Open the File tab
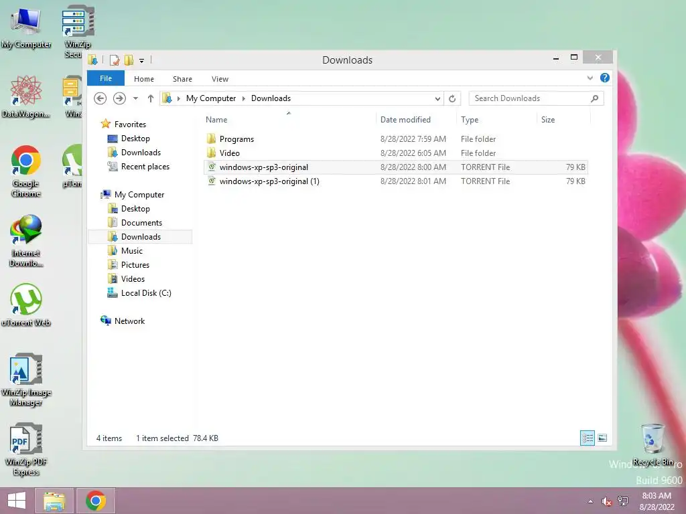This screenshot has width=686, height=514. pyautogui.click(x=106, y=78)
